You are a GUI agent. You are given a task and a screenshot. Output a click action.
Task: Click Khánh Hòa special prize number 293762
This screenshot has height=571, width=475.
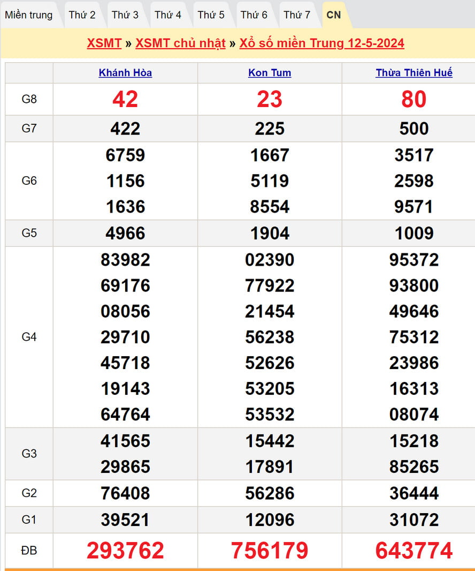(125, 551)
